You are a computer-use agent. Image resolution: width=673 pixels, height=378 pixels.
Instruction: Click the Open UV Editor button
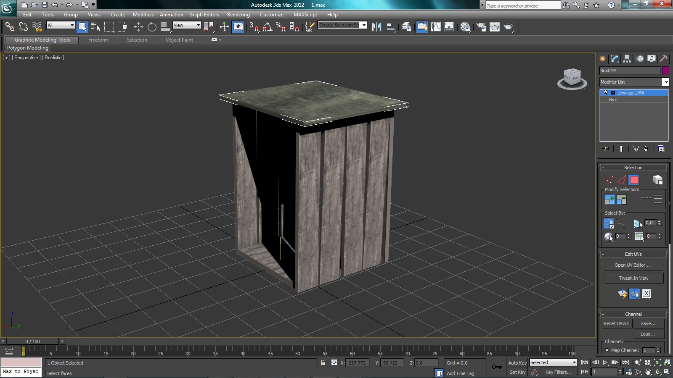[633, 265]
